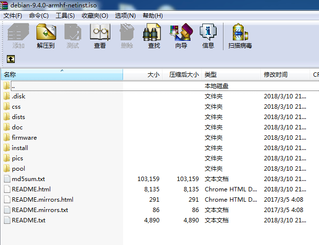Run Scan Virus (扫描病毒) icon
The width and height of the screenshot is (319, 245).
(240, 32)
